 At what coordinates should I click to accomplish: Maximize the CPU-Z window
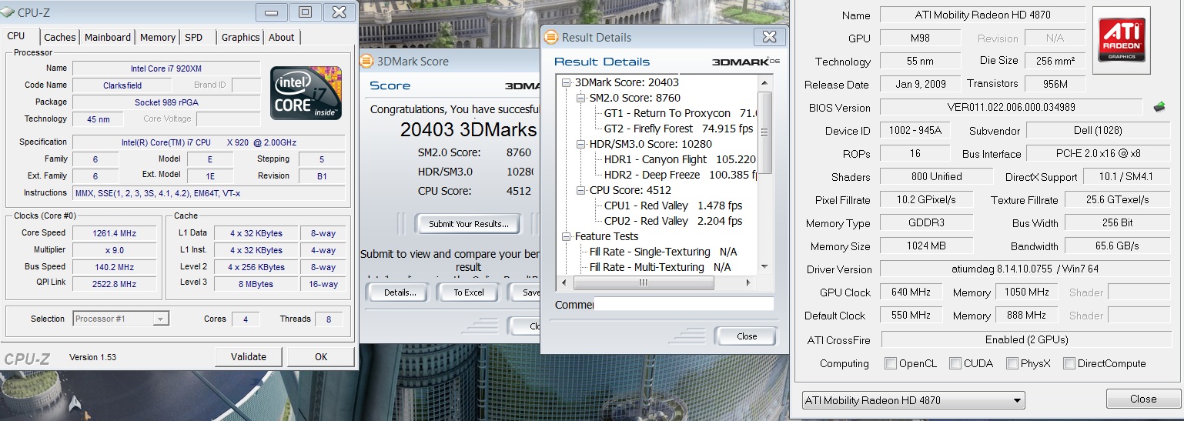[305, 12]
